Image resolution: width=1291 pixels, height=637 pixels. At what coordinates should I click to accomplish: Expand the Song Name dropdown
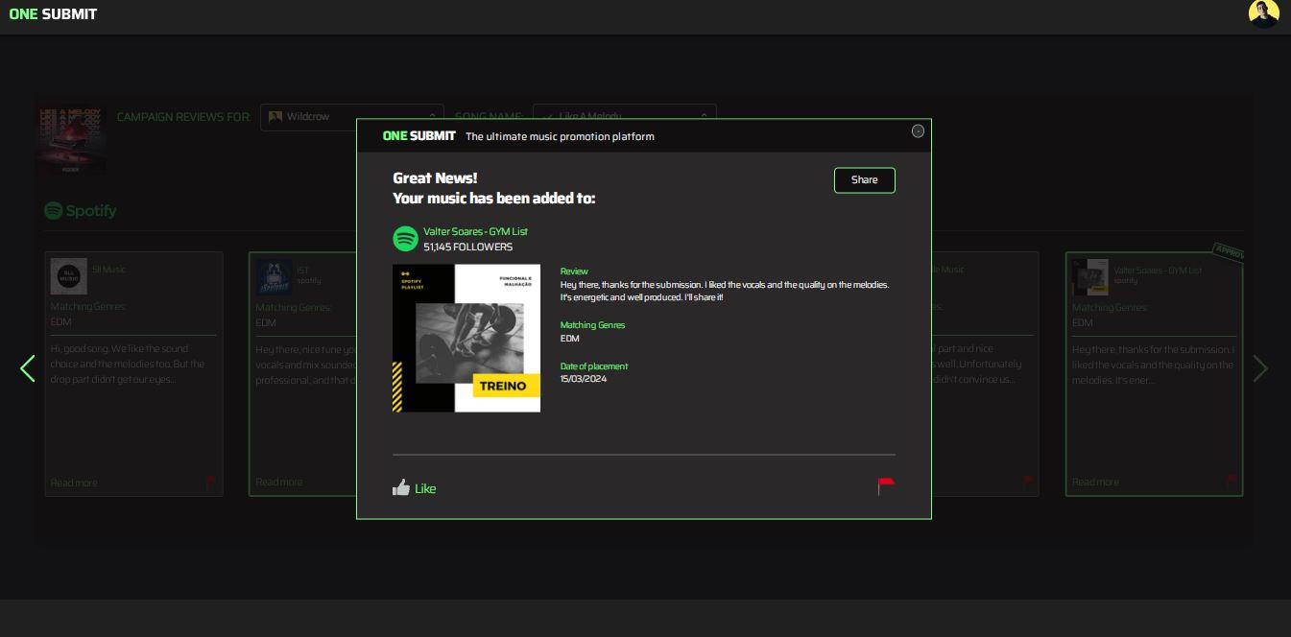pyautogui.click(x=625, y=117)
